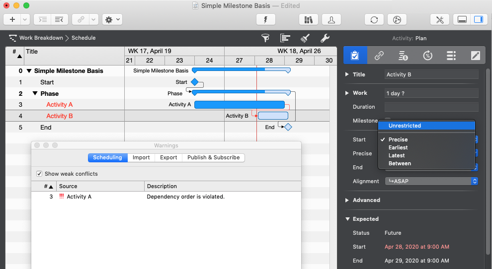This screenshot has width=492, height=269.
Task: Click the sync refresh toolbar button
Action: 374,19
